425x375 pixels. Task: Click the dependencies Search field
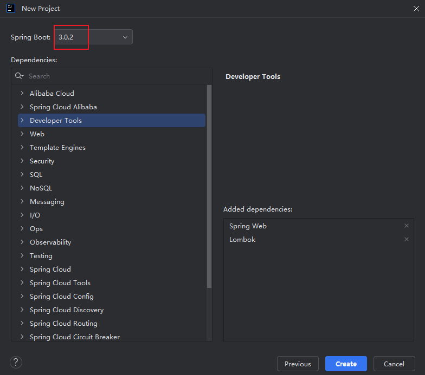[x=112, y=76]
